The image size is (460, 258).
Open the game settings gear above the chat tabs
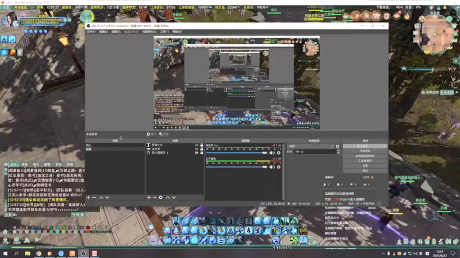tap(6, 165)
